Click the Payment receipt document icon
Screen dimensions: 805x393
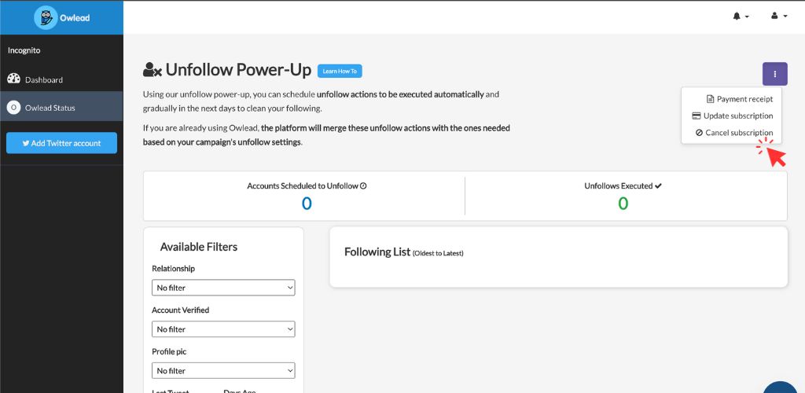tap(710, 99)
